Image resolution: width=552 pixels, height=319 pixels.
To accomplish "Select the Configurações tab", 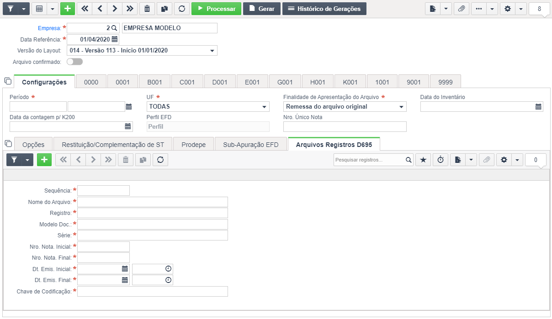I will click(44, 82).
